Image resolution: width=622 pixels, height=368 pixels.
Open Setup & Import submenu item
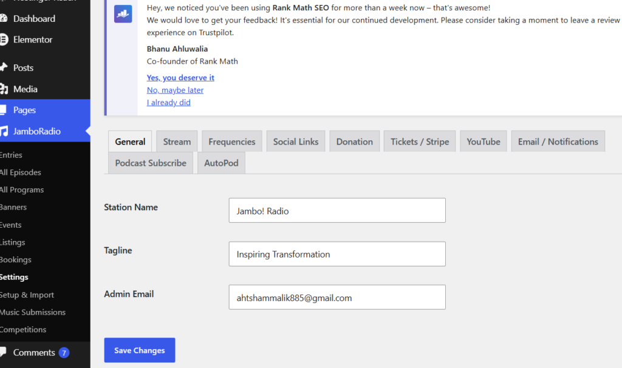27,295
